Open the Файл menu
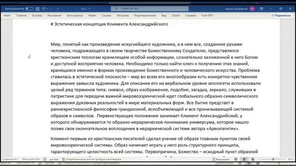Screen dimensions: 296x166 click(7, 15)
